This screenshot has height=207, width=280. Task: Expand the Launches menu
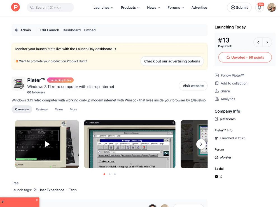pyautogui.click(x=103, y=8)
